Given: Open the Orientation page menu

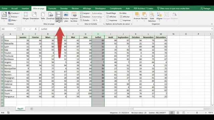Looking at the screenshot, I should pos(34,17).
